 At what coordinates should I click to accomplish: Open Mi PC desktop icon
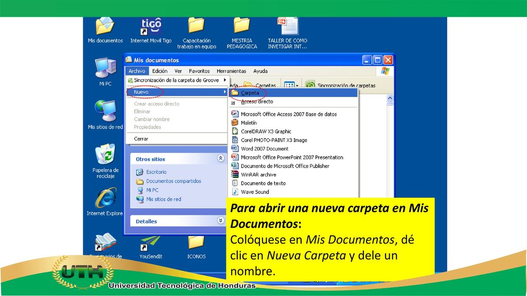click(105, 72)
